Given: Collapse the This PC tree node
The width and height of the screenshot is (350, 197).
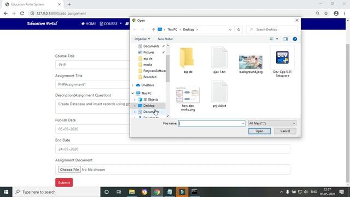Looking at the screenshot, I should point(132,93).
